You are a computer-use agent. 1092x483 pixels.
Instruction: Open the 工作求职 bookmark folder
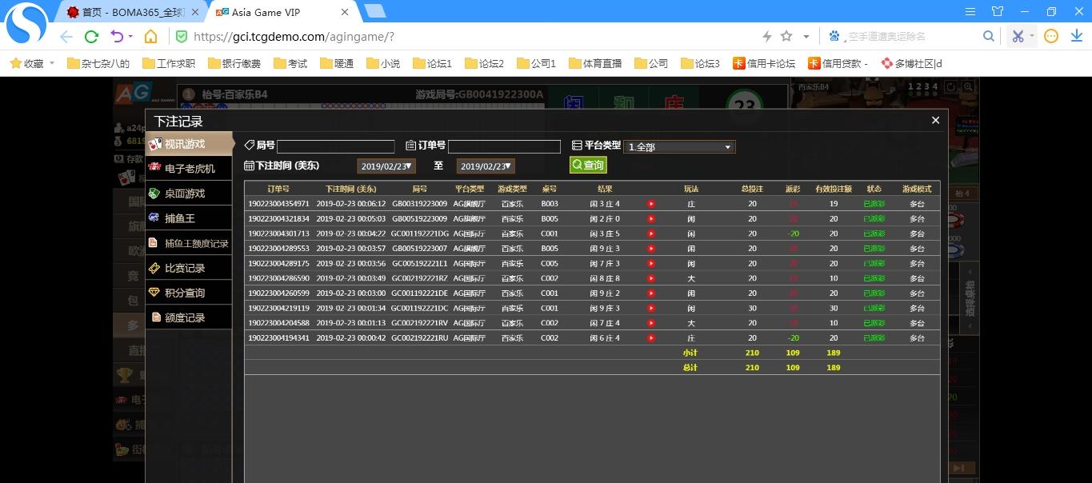point(169,63)
